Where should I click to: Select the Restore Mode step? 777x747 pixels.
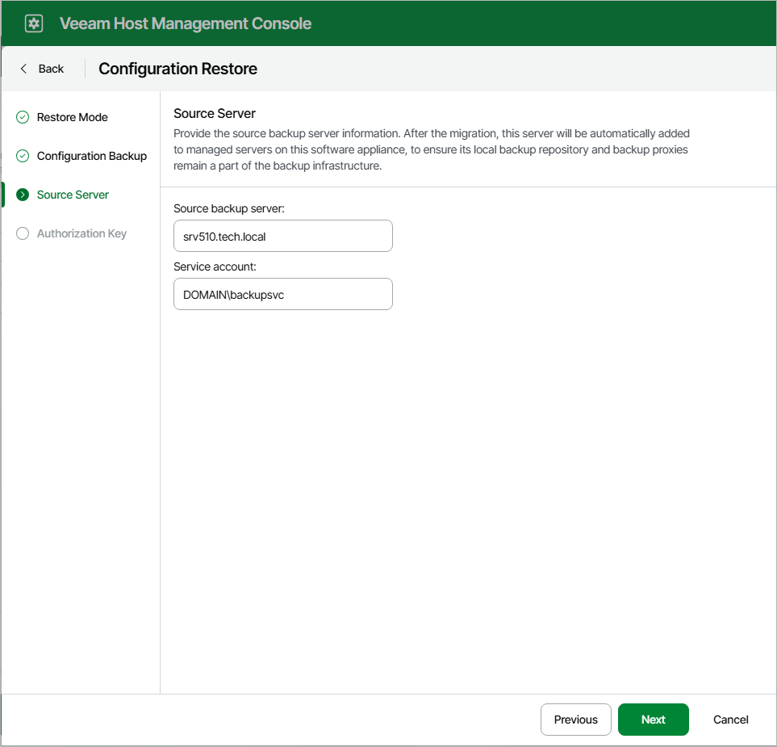(72, 117)
